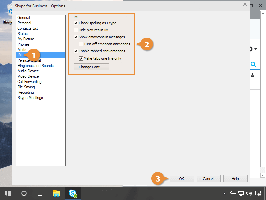Click the scrollbar down arrow at right
266x200 pixels.
click(x=263, y=175)
